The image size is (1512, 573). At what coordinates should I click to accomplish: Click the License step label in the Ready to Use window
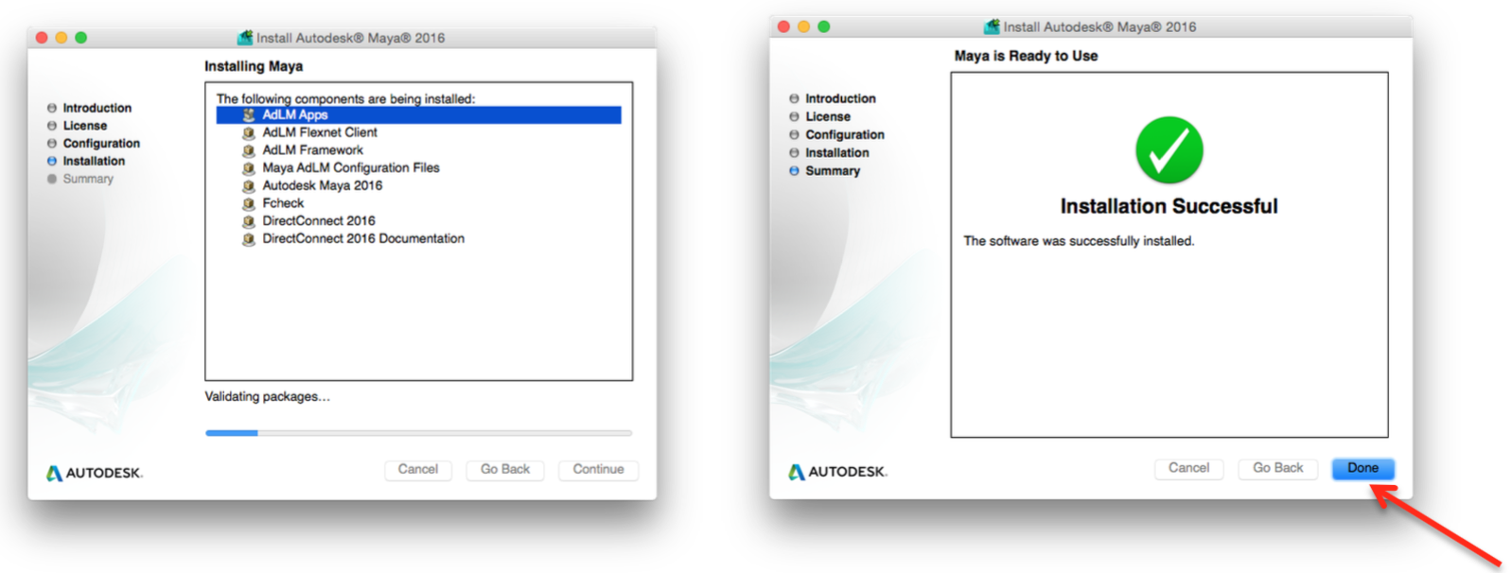point(828,117)
